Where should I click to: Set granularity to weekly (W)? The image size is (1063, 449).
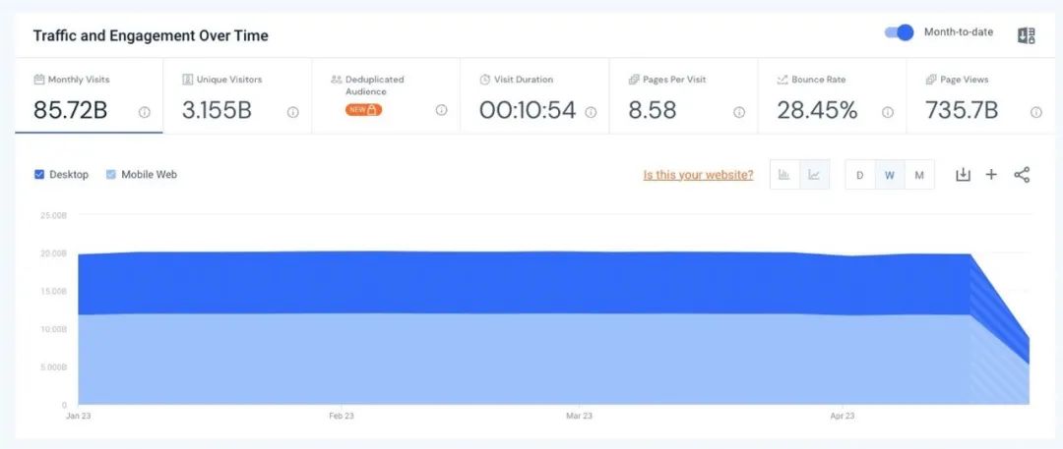(x=890, y=175)
